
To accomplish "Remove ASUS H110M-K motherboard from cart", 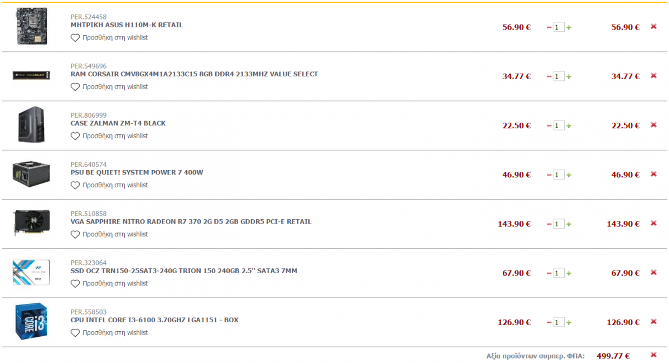I will [x=653, y=27].
